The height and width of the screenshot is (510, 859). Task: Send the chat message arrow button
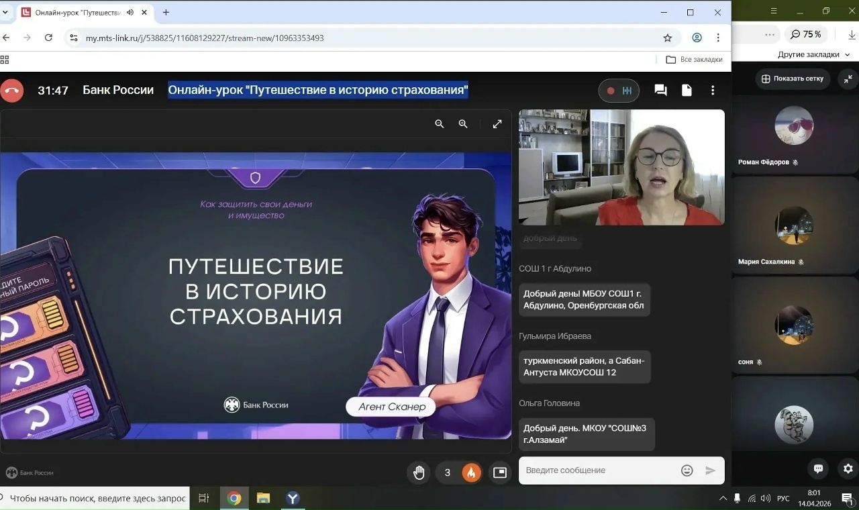pyautogui.click(x=710, y=470)
